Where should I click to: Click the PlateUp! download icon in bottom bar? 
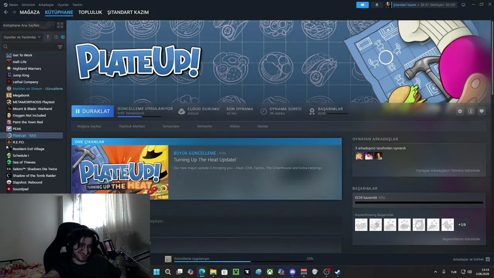coord(168,259)
